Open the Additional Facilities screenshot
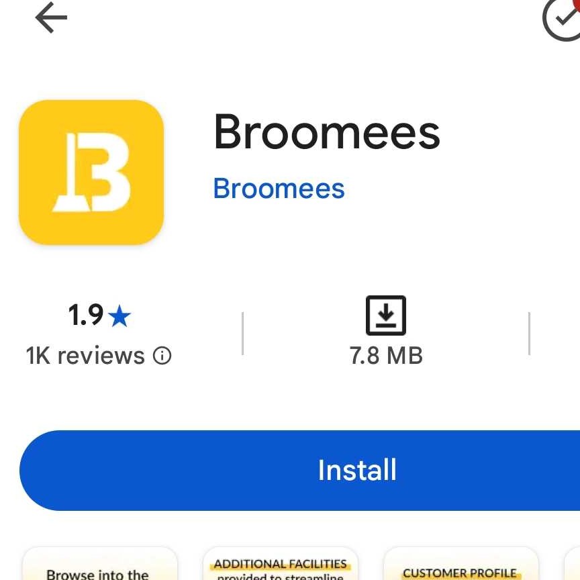This screenshot has height=580, width=580. [281, 563]
